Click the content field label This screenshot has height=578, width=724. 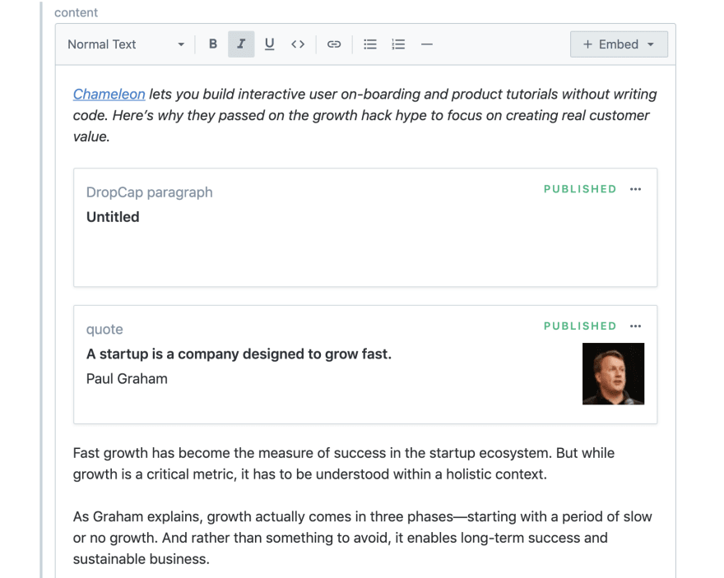click(77, 12)
